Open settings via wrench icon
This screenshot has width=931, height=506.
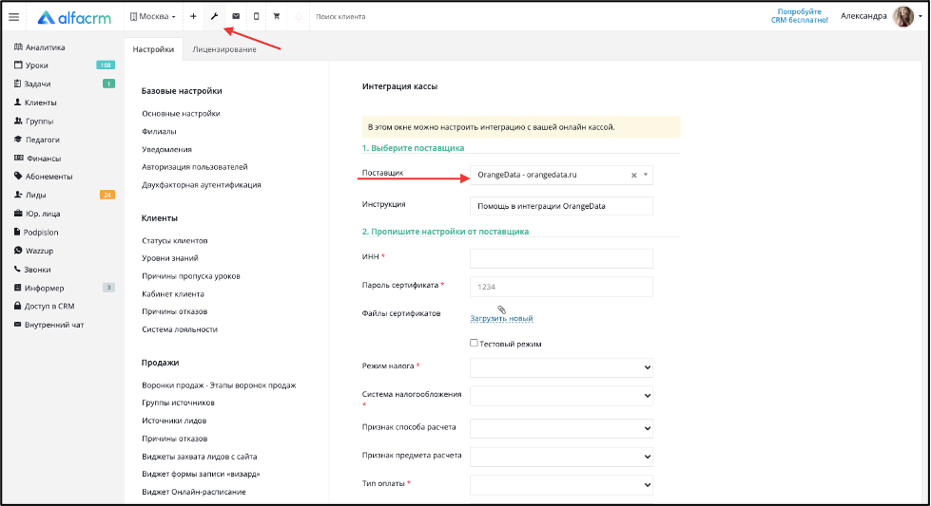[x=214, y=16]
